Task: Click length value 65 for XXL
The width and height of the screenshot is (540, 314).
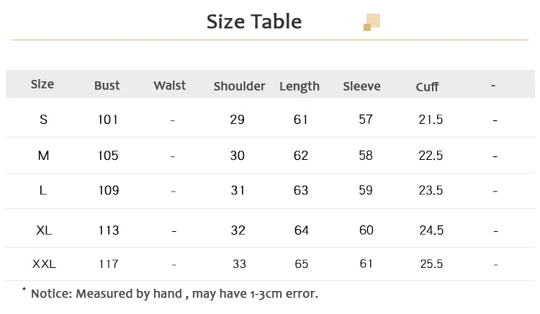Action: pos(302,264)
